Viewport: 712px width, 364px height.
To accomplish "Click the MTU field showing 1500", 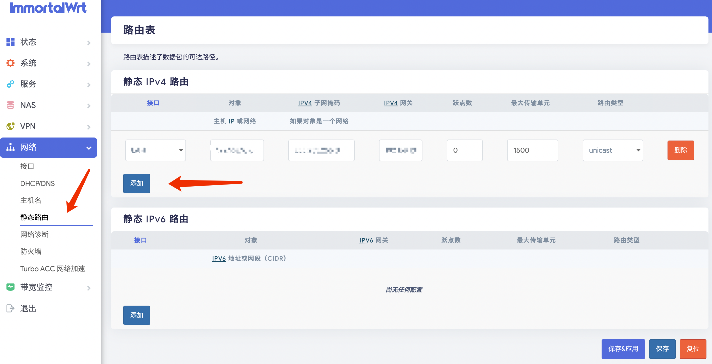I will (533, 150).
